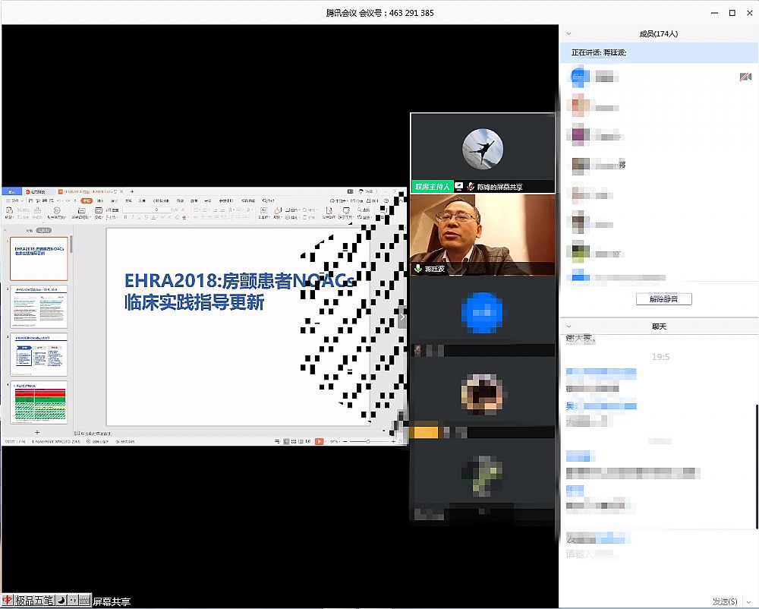759x609 pixels.
Task: Expand the side panel arrow at slide's right edge
Action: tap(402, 317)
